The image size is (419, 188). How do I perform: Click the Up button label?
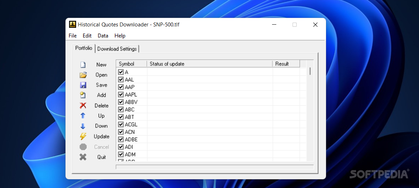(101, 116)
